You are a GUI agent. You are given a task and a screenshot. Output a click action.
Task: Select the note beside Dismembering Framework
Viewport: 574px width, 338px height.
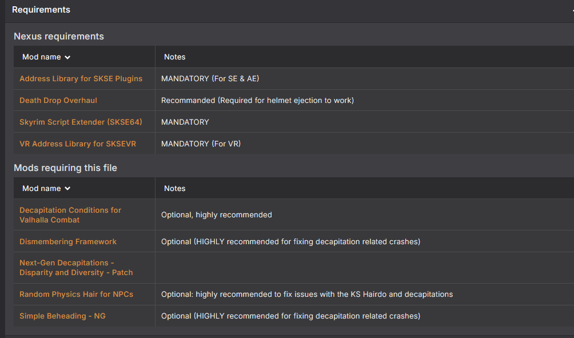pyautogui.click(x=290, y=242)
